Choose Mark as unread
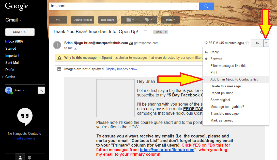 tap(236, 121)
